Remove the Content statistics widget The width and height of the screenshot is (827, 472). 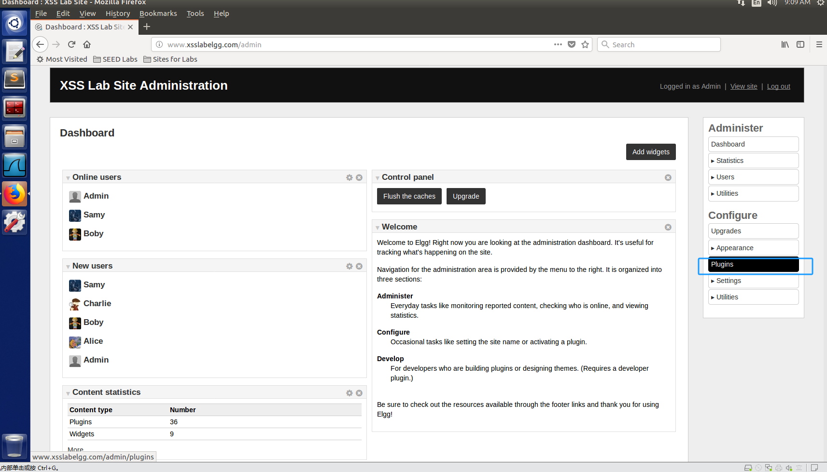point(359,393)
